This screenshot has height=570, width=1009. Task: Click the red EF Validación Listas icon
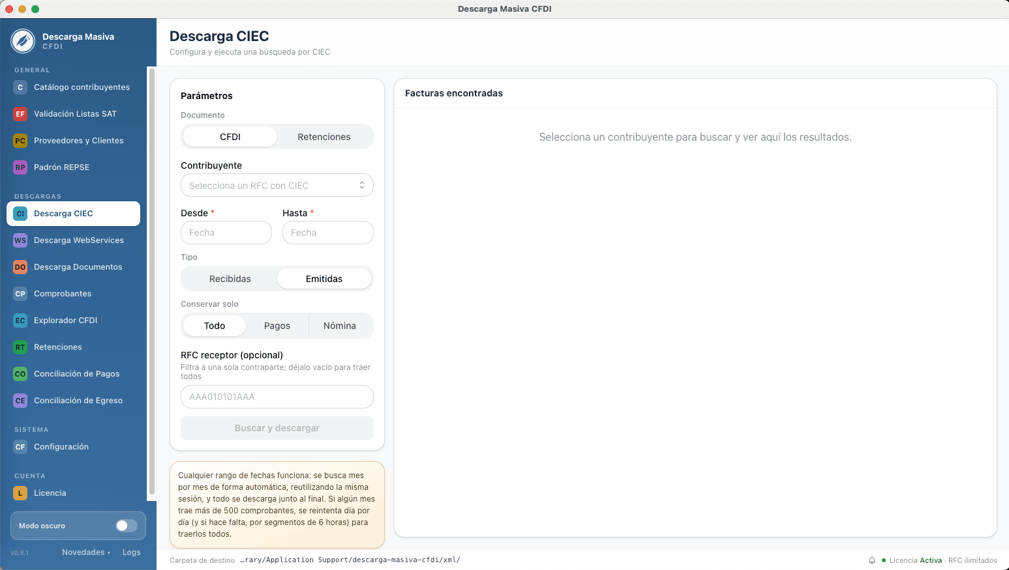tap(20, 114)
